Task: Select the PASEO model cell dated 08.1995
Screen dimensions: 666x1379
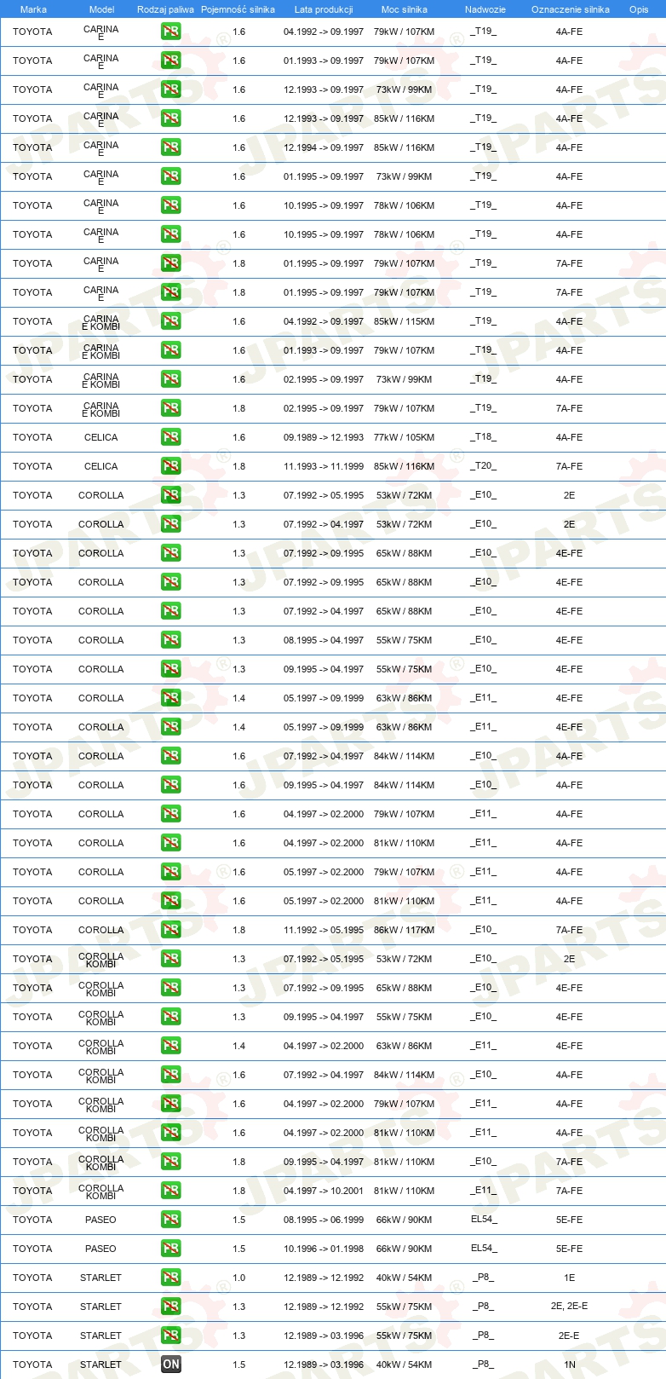Action: 100,1220
